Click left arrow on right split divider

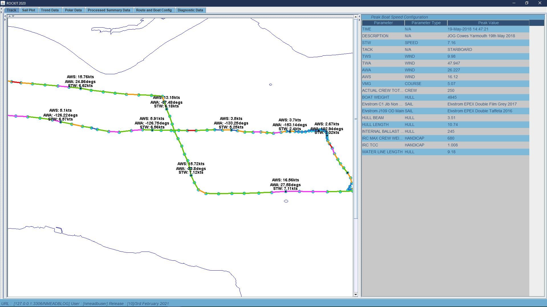point(360,17)
